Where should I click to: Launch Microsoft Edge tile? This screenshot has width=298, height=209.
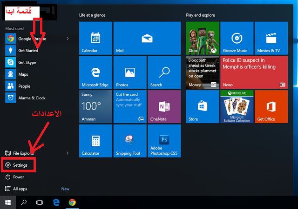coord(95,72)
